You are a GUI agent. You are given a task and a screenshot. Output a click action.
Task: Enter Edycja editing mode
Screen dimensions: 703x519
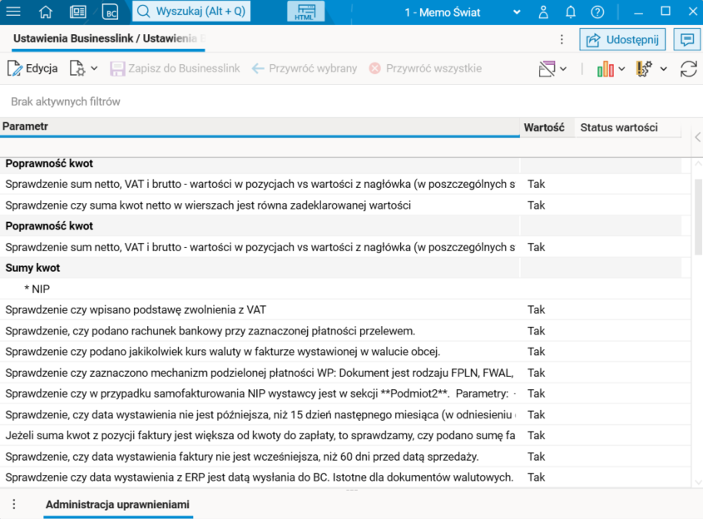pyautogui.click(x=33, y=68)
